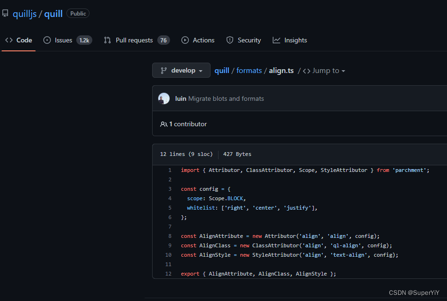The image size is (447, 301).
Task: Click 'export' keyword on line 12
Action: click(x=190, y=274)
